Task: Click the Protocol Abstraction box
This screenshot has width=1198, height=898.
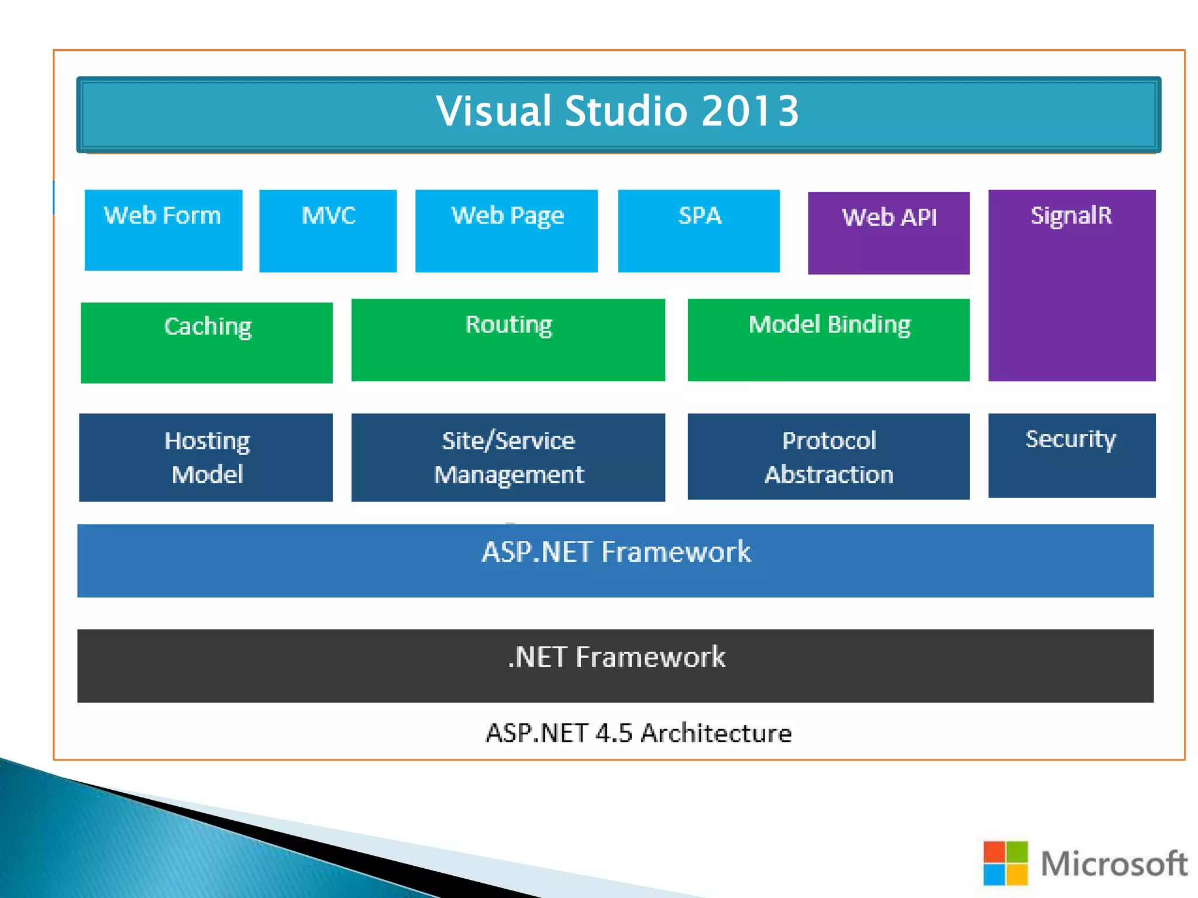Action: click(828, 456)
